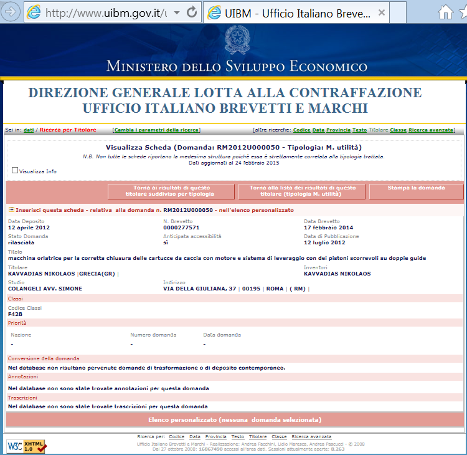Close the UIBM browser tab

point(382,12)
